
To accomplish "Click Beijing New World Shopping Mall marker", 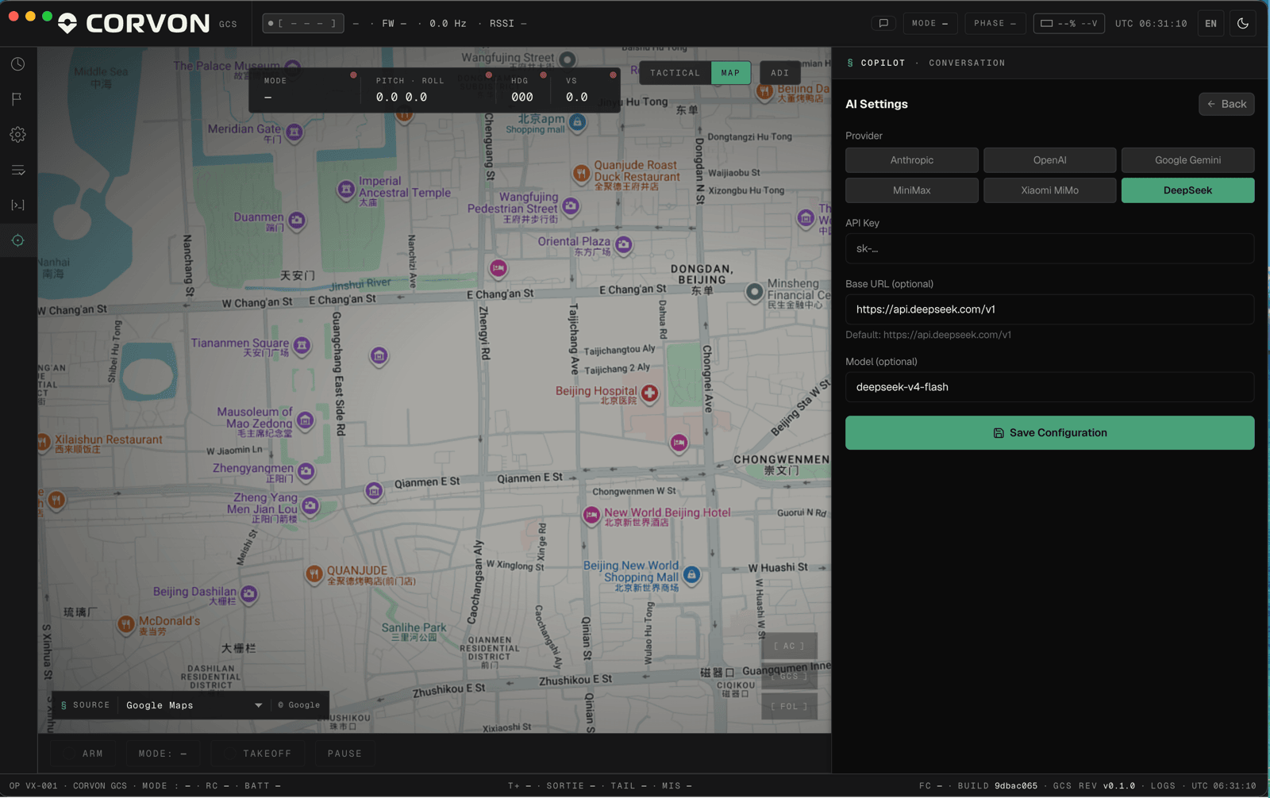I will point(691,574).
